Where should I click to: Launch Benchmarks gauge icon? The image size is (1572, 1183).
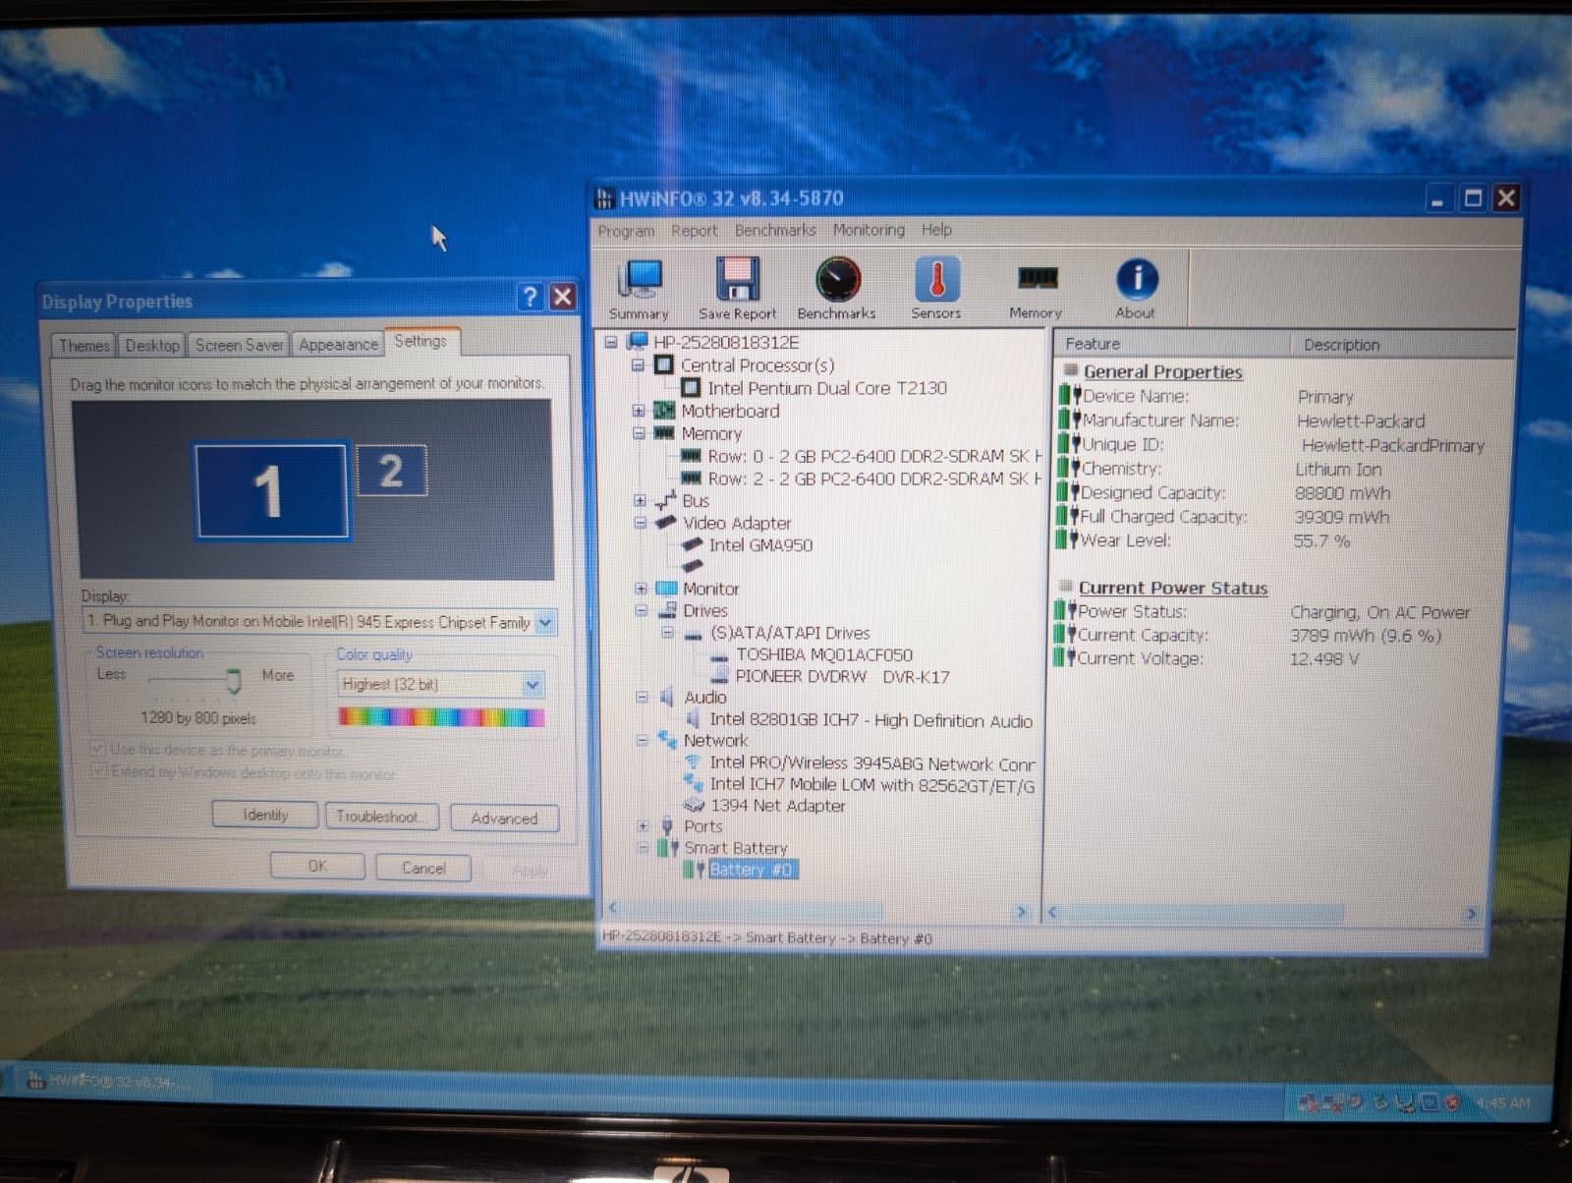click(837, 288)
